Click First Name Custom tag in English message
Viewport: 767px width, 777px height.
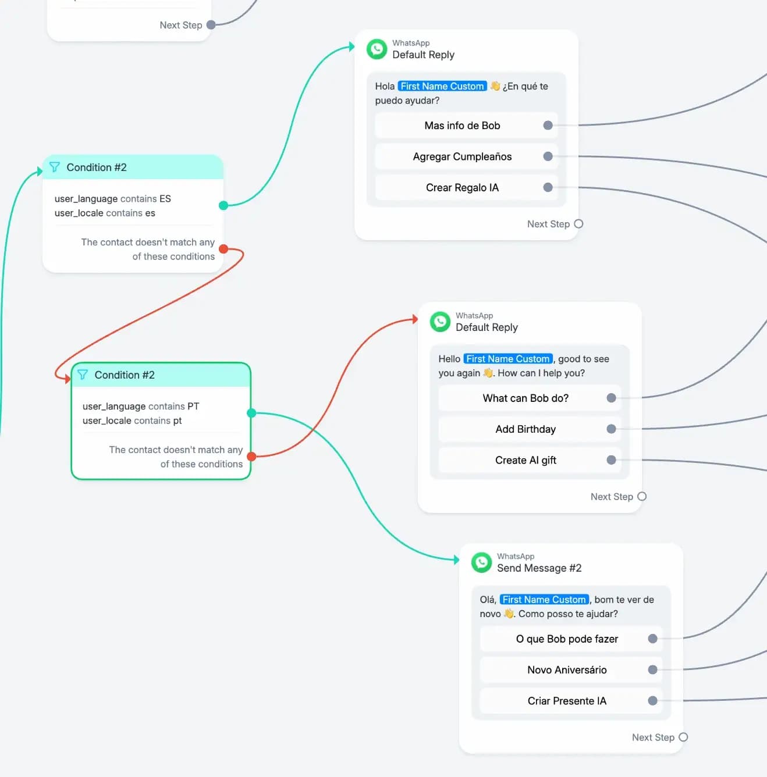coord(508,359)
